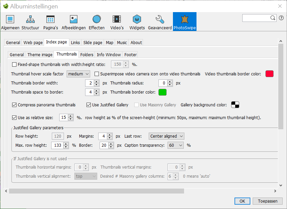This screenshot has height=209, width=287.
Task: Open Thumbnail hover scale factor dropdown
Action: [x=78, y=74]
